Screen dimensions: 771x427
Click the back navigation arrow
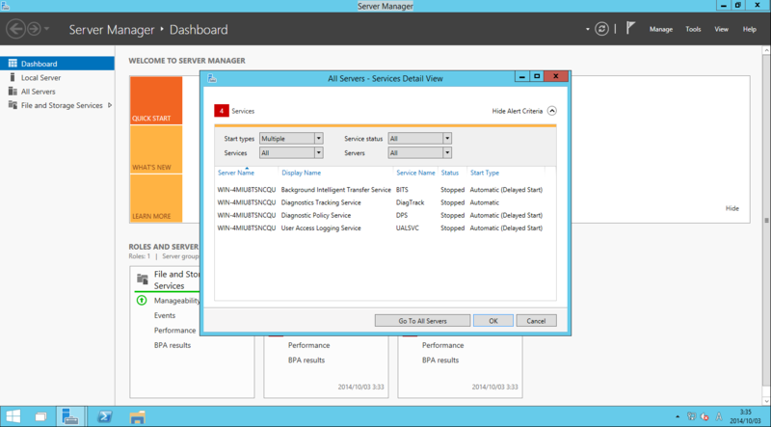click(x=15, y=29)
